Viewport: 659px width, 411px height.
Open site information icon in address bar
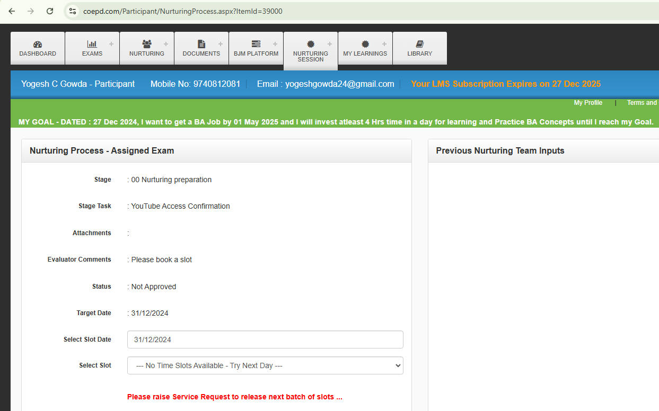[73, 11]
